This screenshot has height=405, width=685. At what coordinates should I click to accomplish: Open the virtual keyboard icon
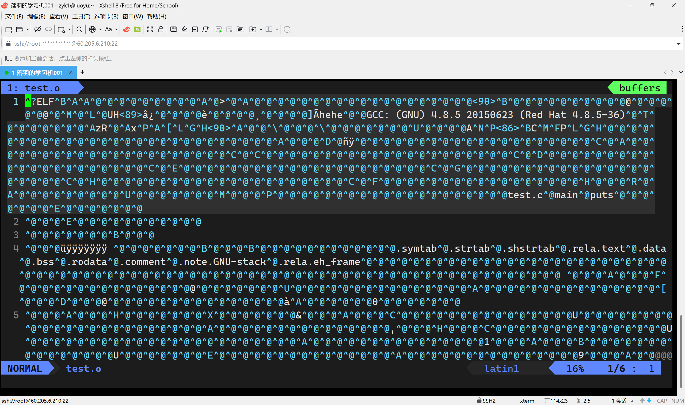[x=174, y=29]
